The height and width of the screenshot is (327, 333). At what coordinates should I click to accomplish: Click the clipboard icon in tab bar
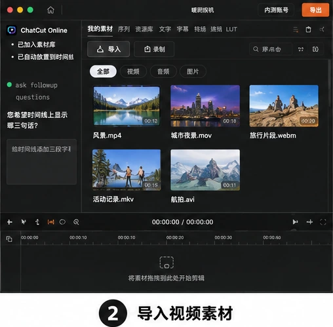(308, 29)
